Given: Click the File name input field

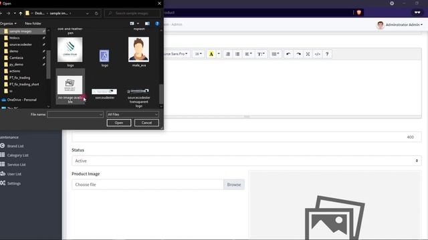Looking at the screenshot, I should tap(75, 115).
